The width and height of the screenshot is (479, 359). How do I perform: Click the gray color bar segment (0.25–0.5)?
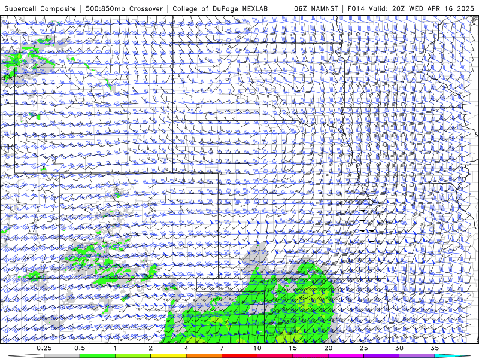click(62, 356)
